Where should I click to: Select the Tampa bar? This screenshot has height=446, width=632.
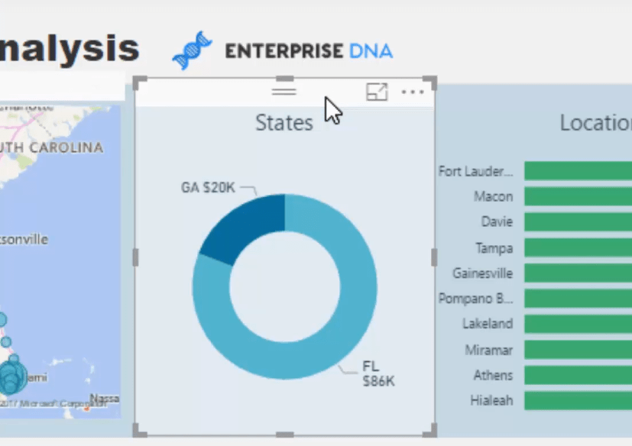(577, 248)
